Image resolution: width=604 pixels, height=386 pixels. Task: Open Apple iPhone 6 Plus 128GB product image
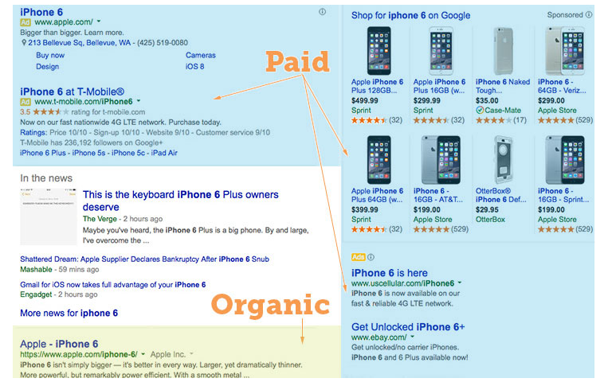coord(378,51)
